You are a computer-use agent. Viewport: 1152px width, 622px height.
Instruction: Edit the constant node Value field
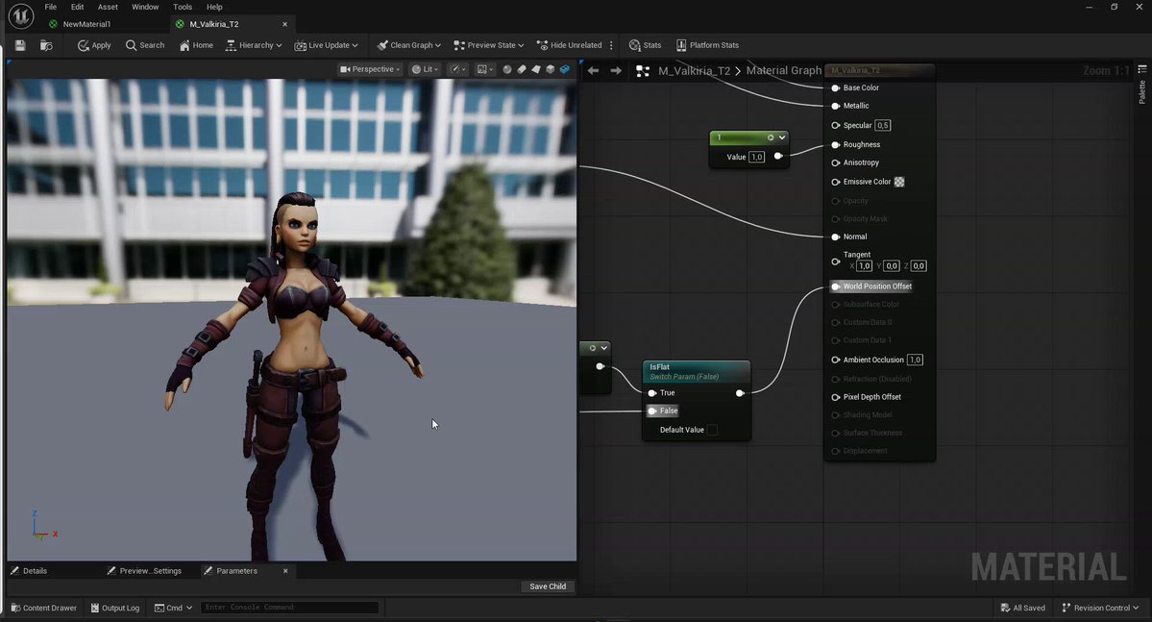tap(757, 157)
